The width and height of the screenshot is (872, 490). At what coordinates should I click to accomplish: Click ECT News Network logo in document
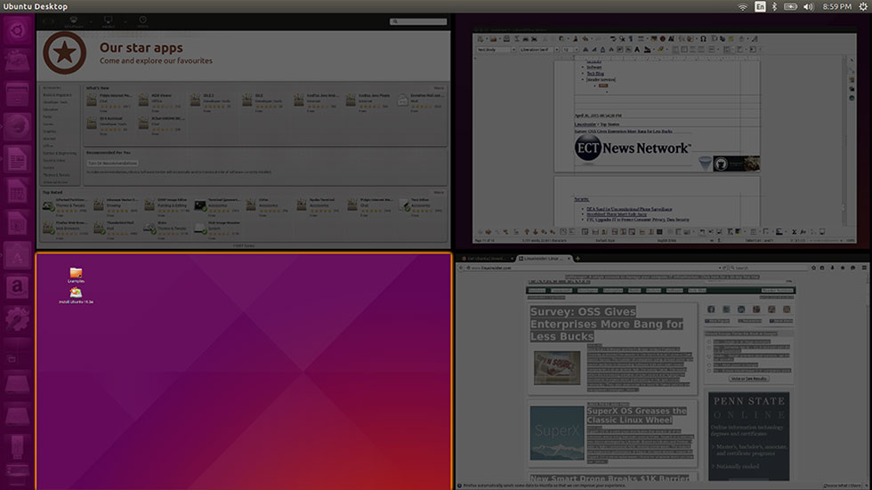point(633,149)
